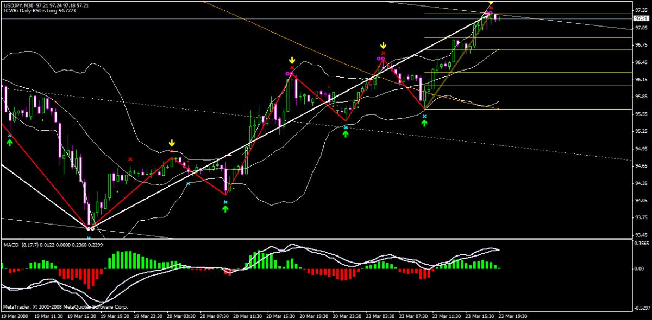652x320 pixels.
Task: Select the magenta circle marker at the chart's highest peak
Action: pyautogui.click(x=487, y=12)
